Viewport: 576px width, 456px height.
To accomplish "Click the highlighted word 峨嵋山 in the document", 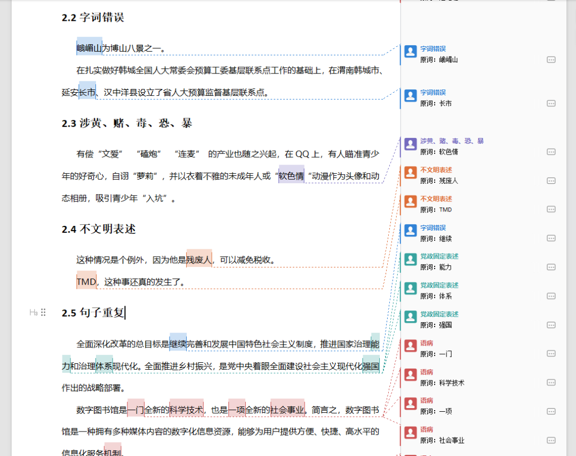I will [x=89, y=49].
